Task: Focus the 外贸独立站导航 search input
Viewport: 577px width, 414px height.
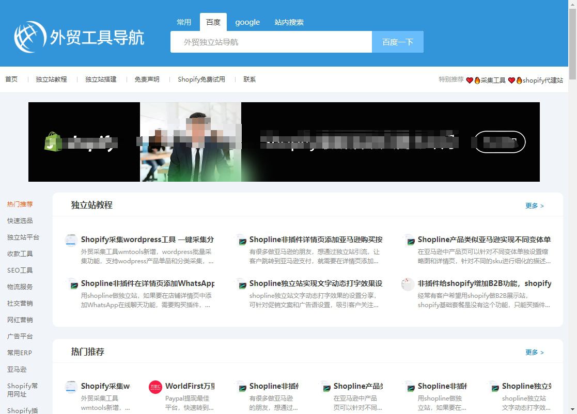Action: (x=271, y=42)
